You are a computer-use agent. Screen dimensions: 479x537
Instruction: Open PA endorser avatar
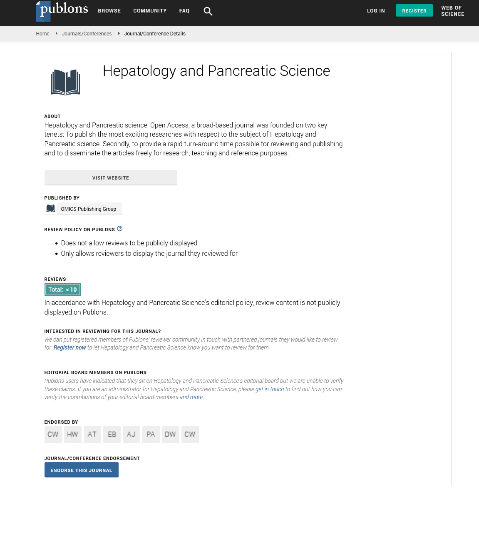tap(151, 434)
